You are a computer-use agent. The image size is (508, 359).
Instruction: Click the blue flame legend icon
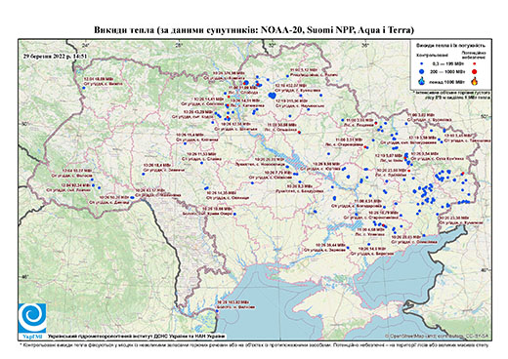tap(421, 81)
